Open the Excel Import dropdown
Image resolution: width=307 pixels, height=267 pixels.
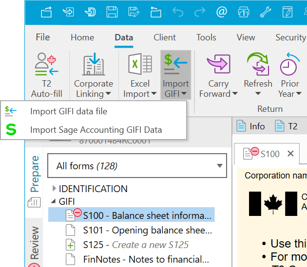[140, 89]
